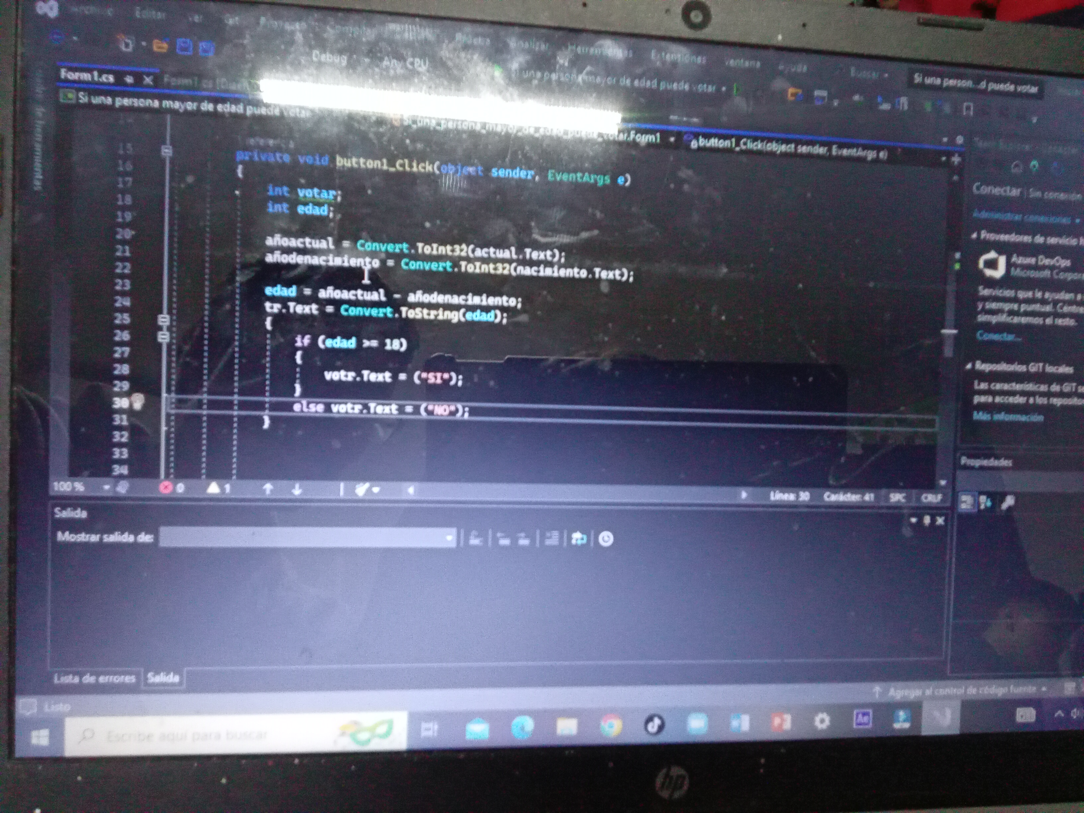Viewport: 1084px width, 813px height.
Task: Go to previous issue up arrow
Action: pyautogui.click(x=268, y=489)
